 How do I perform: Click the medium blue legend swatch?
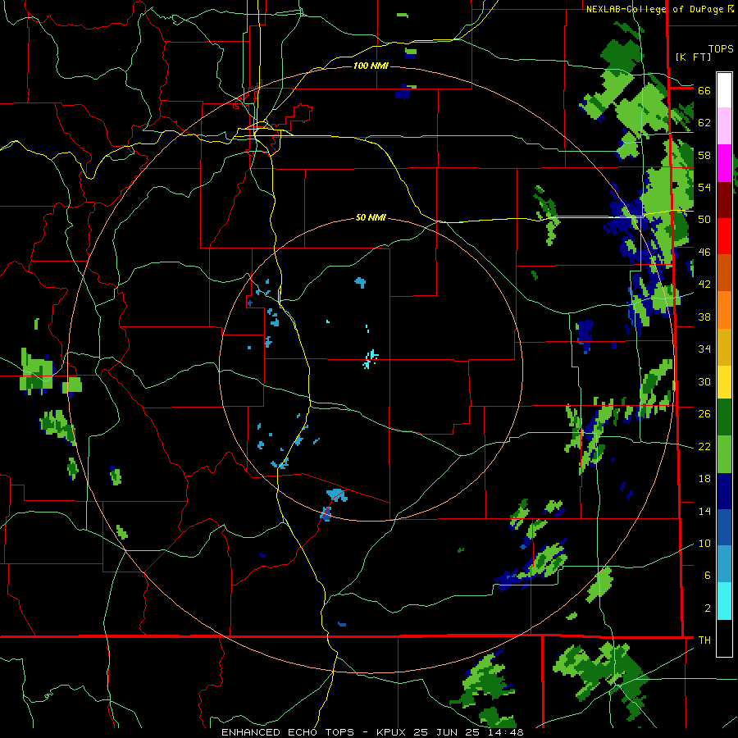724,527
